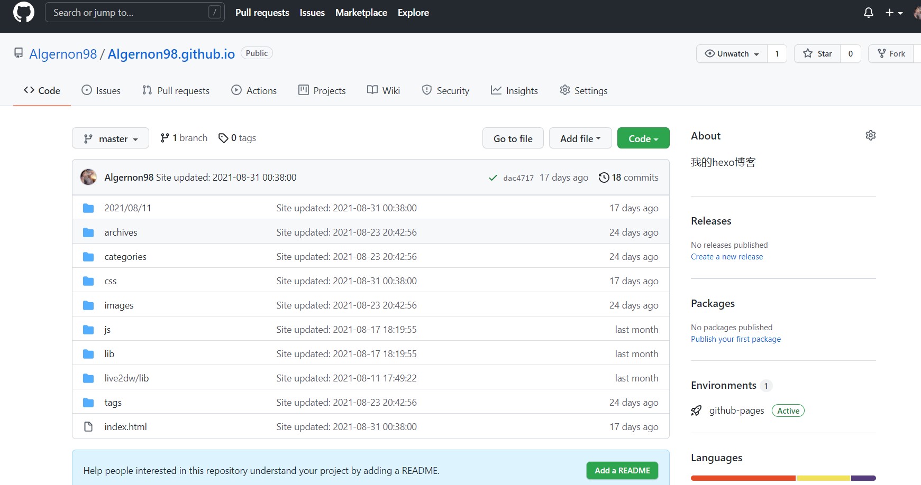View the 18 commits history
This screenshot has width=921, height=485.
coord(628,178)
